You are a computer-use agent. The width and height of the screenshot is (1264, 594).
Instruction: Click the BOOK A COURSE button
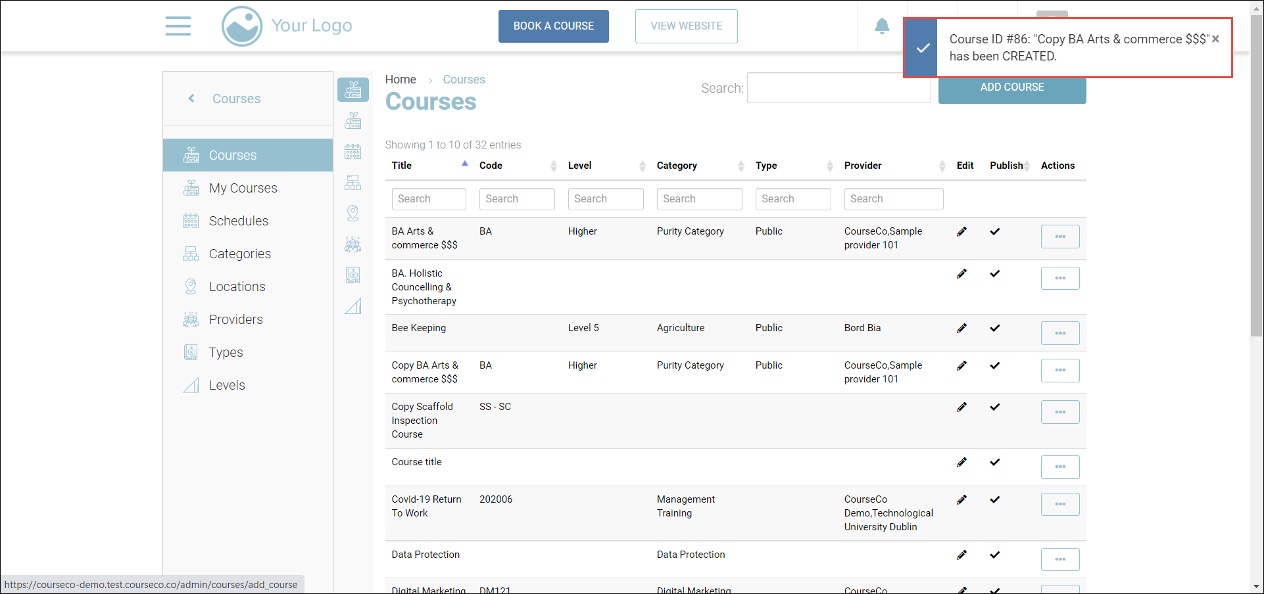553,26
